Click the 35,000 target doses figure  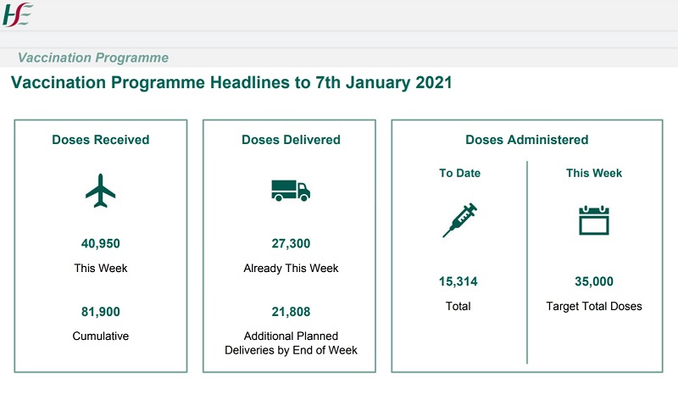click(593, 282)
